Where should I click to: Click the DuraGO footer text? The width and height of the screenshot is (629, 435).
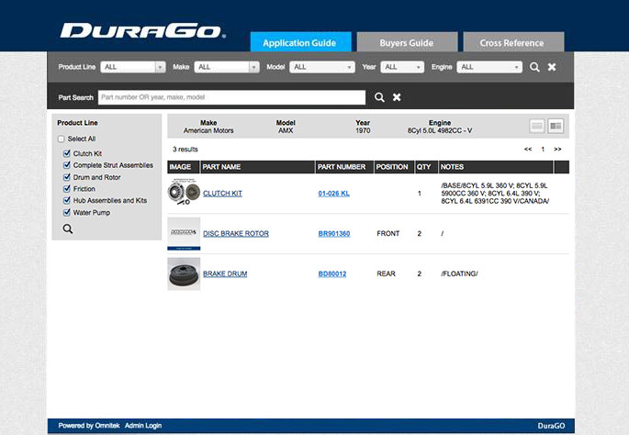click(x=551, y=426)
